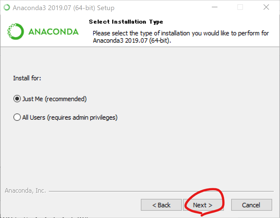Proceed with the Next > button
This screenshot has width=280, height=218.
[x=203, y=205]
